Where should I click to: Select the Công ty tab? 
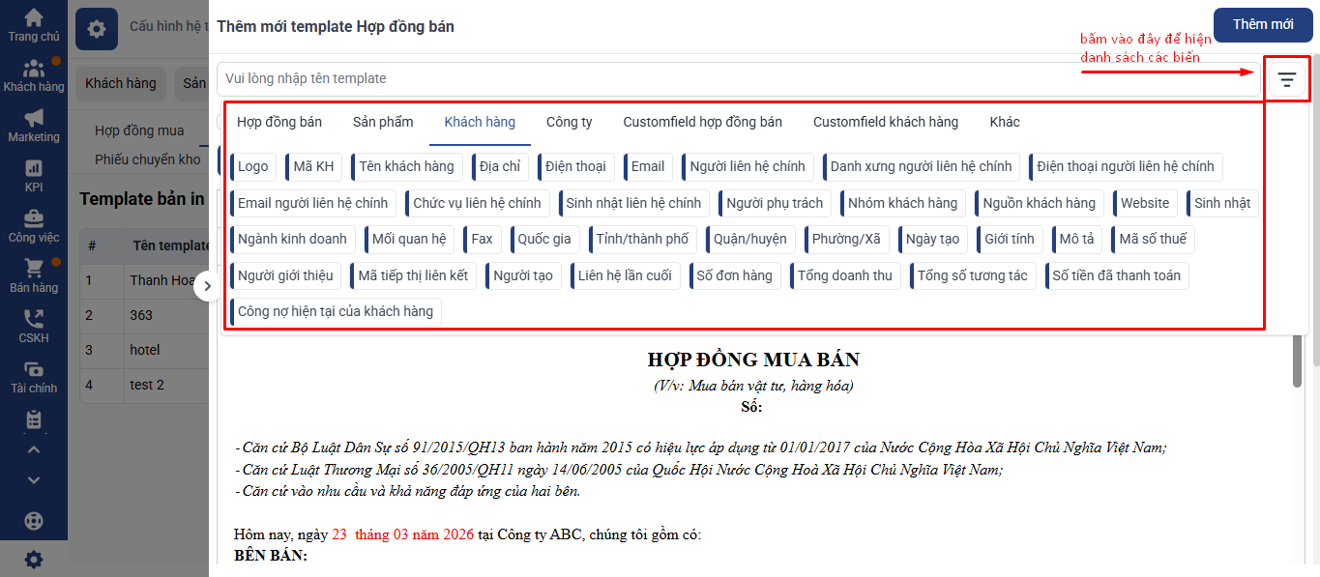(x=570, y=122)
